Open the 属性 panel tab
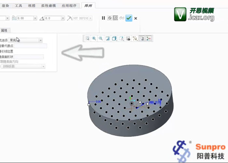 [4, 30]
